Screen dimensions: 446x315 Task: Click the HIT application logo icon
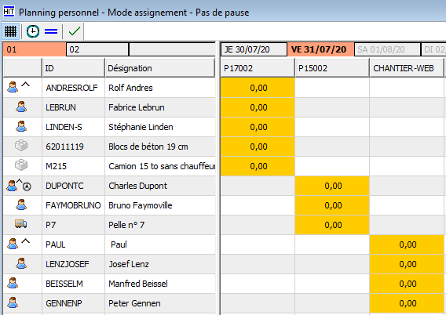pyautogui.click(x=9, y=12)
